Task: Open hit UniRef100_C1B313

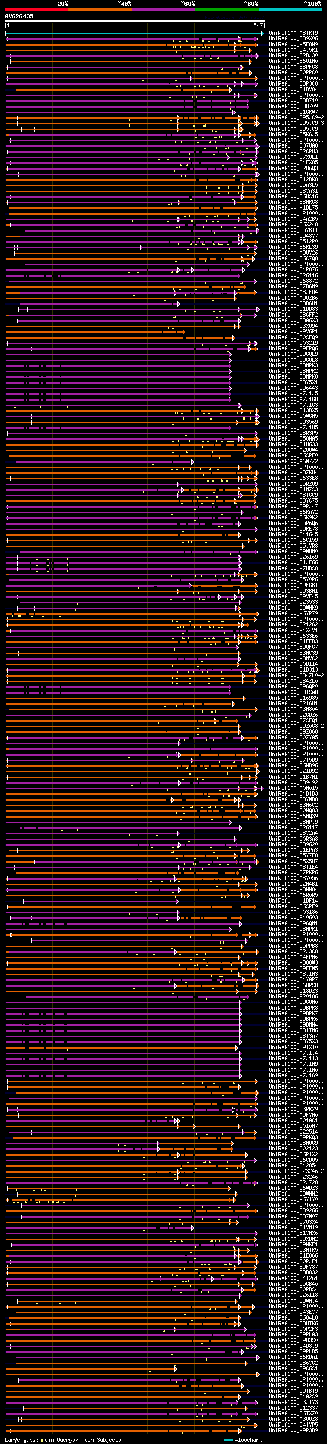Action: [x=293, y=670]
